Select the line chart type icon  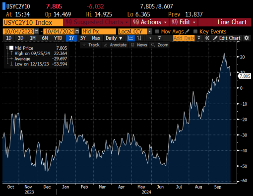click(130, 38)
